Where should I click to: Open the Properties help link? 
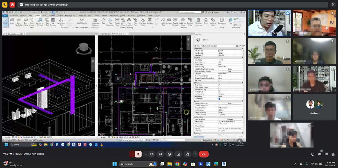[x=199, y=137]
